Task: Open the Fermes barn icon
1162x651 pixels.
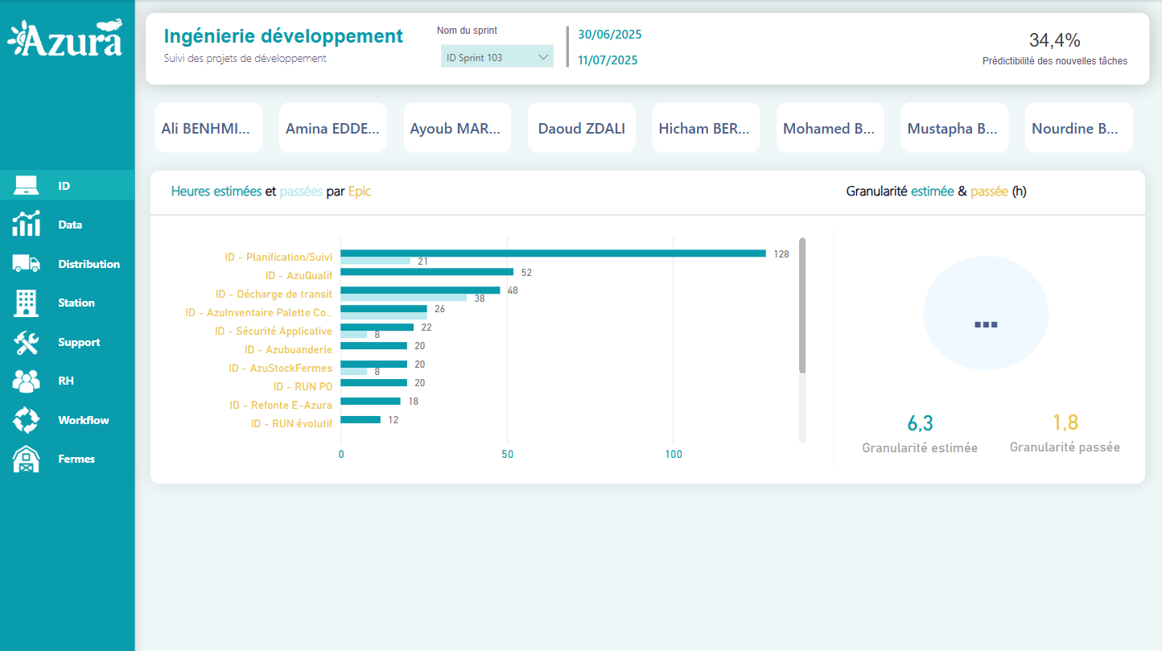Action: click(x=26, y=459)
